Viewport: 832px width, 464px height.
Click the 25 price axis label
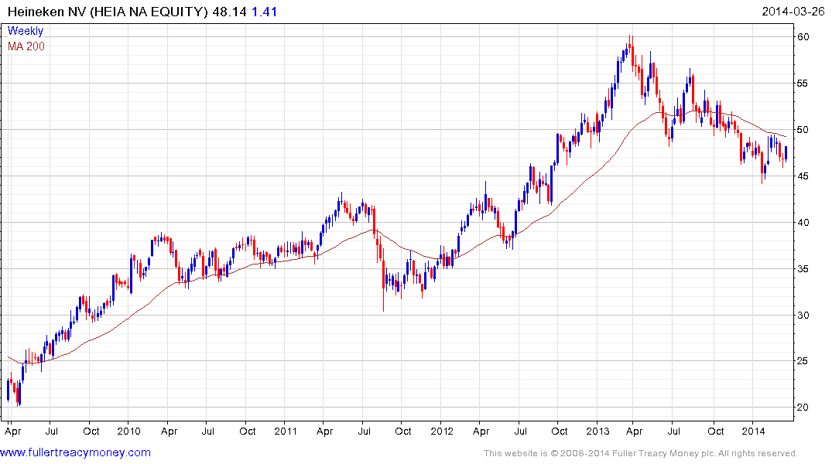click(x=803, y=361)
